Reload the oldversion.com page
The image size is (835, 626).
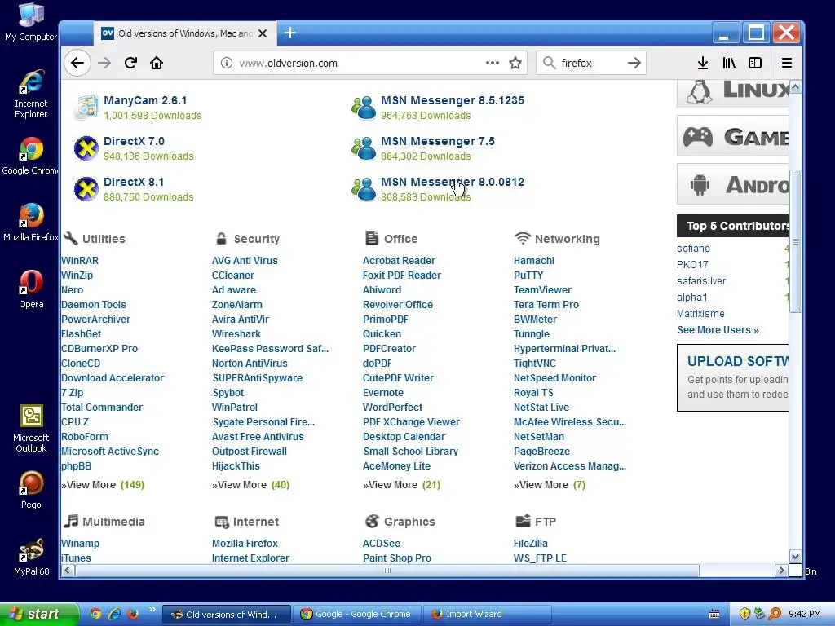pyautogui.click(x=130, y=63)
